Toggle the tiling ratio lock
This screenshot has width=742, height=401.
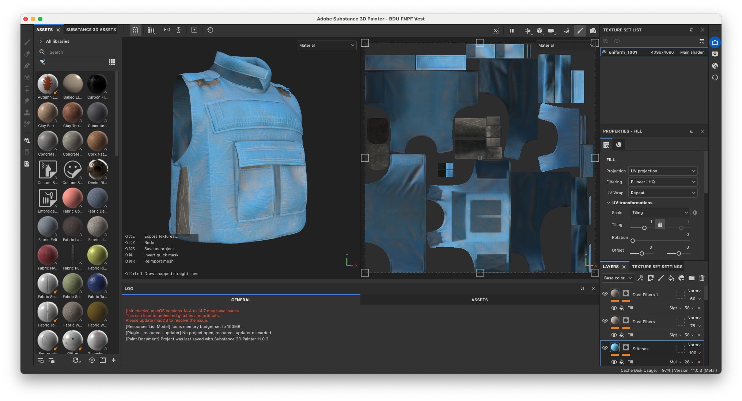(x=660, y=225)
